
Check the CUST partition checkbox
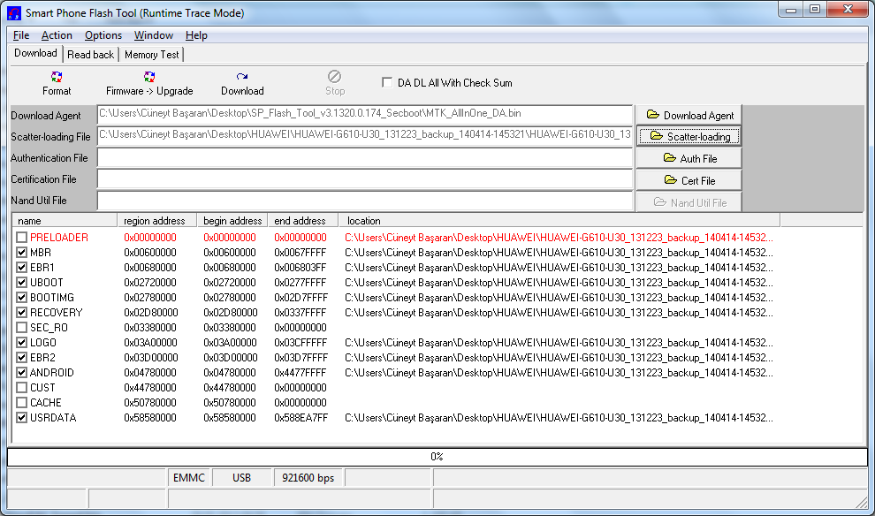(x=22, y=388)
